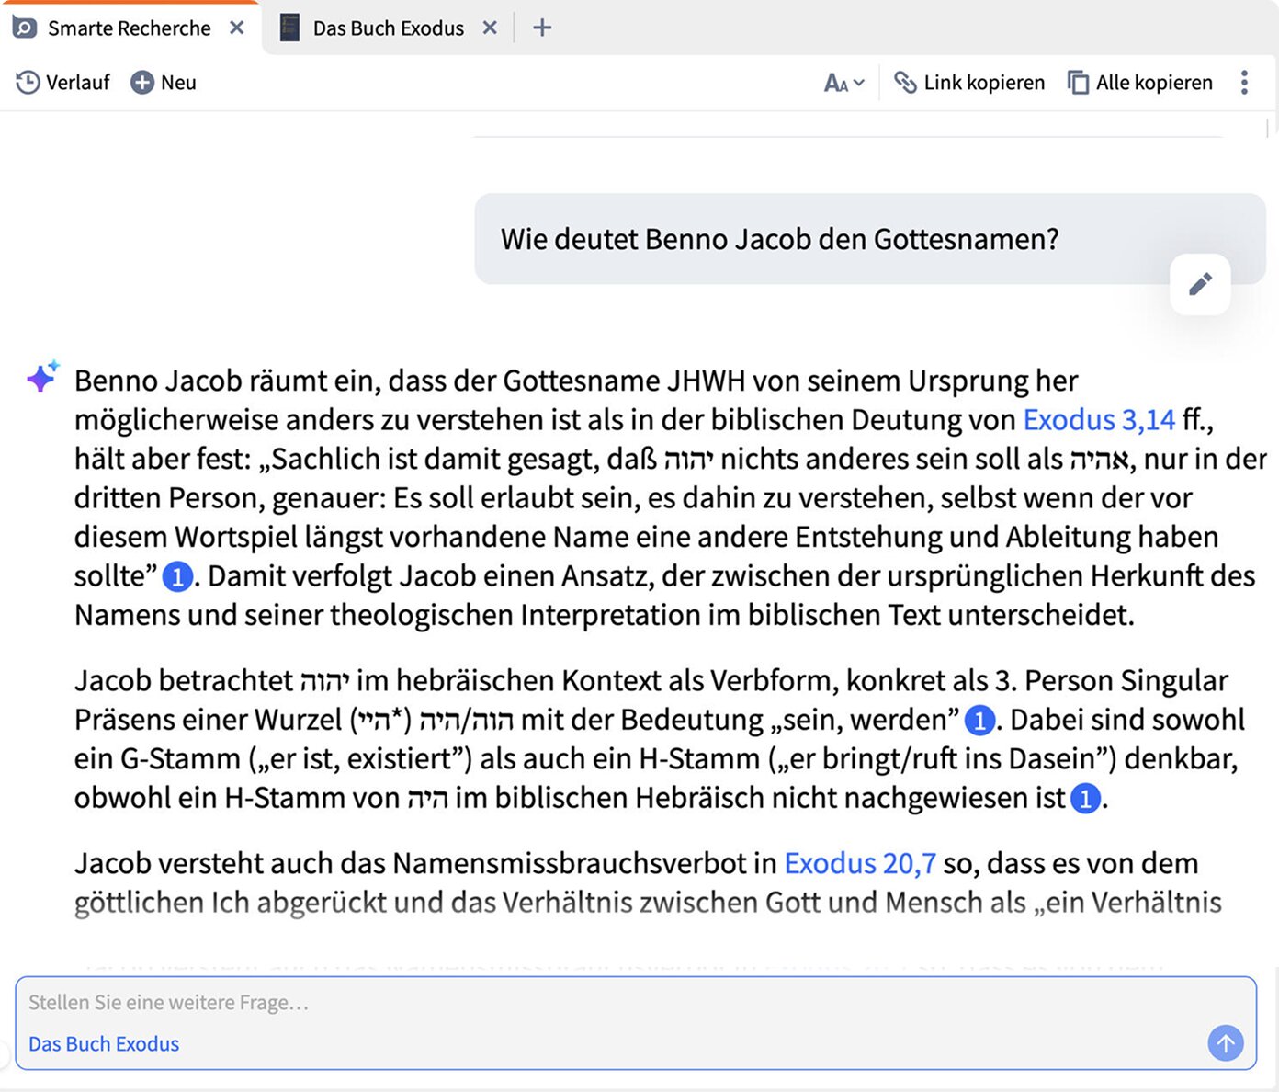The width and height of the screenshot is (1279, 1092).
Task: Close the Das Buch Exodus tab
Action: 490,28
